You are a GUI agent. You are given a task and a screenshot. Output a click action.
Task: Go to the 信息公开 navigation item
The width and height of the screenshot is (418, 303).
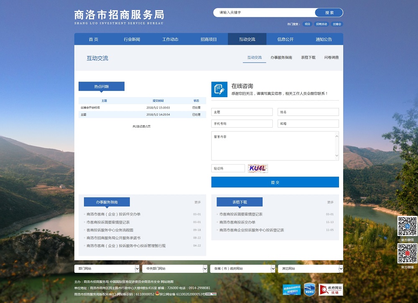pos(285,39)
